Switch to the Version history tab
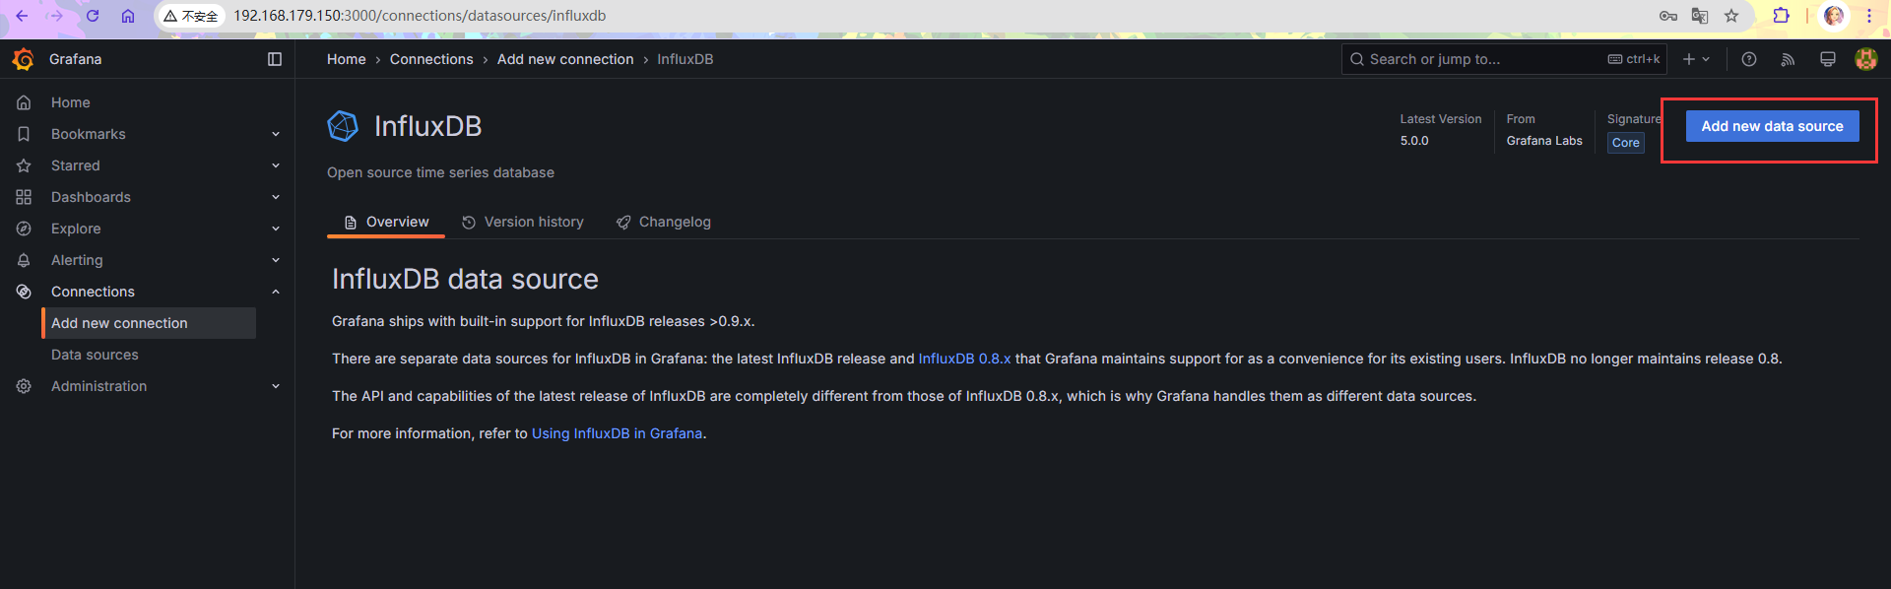Screen dimensions: 1891x589 [523, 222]
